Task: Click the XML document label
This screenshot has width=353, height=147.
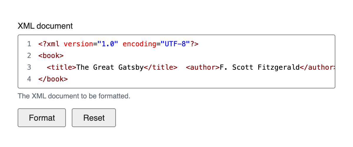Action: point(45,26)
